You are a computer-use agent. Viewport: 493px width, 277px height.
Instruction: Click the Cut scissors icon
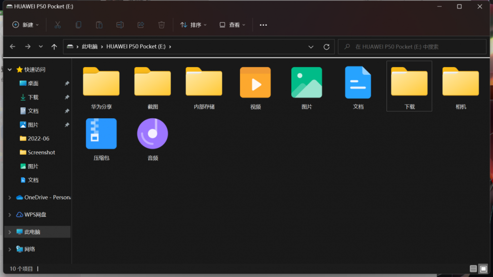pyautogui.click(x=58, y=25)
